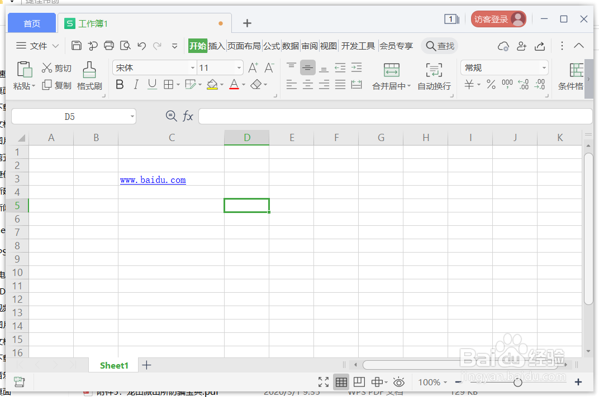
Task: Open the merge center dropdown arrow
Action: [409, 86]
